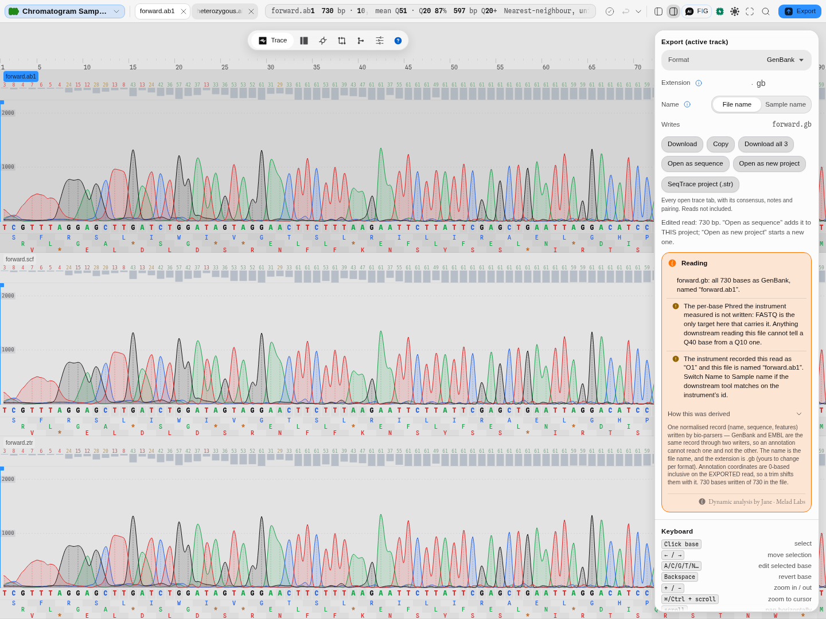Select the Sample name option
This screenshot has height=619, width=826.
[785, 104]
